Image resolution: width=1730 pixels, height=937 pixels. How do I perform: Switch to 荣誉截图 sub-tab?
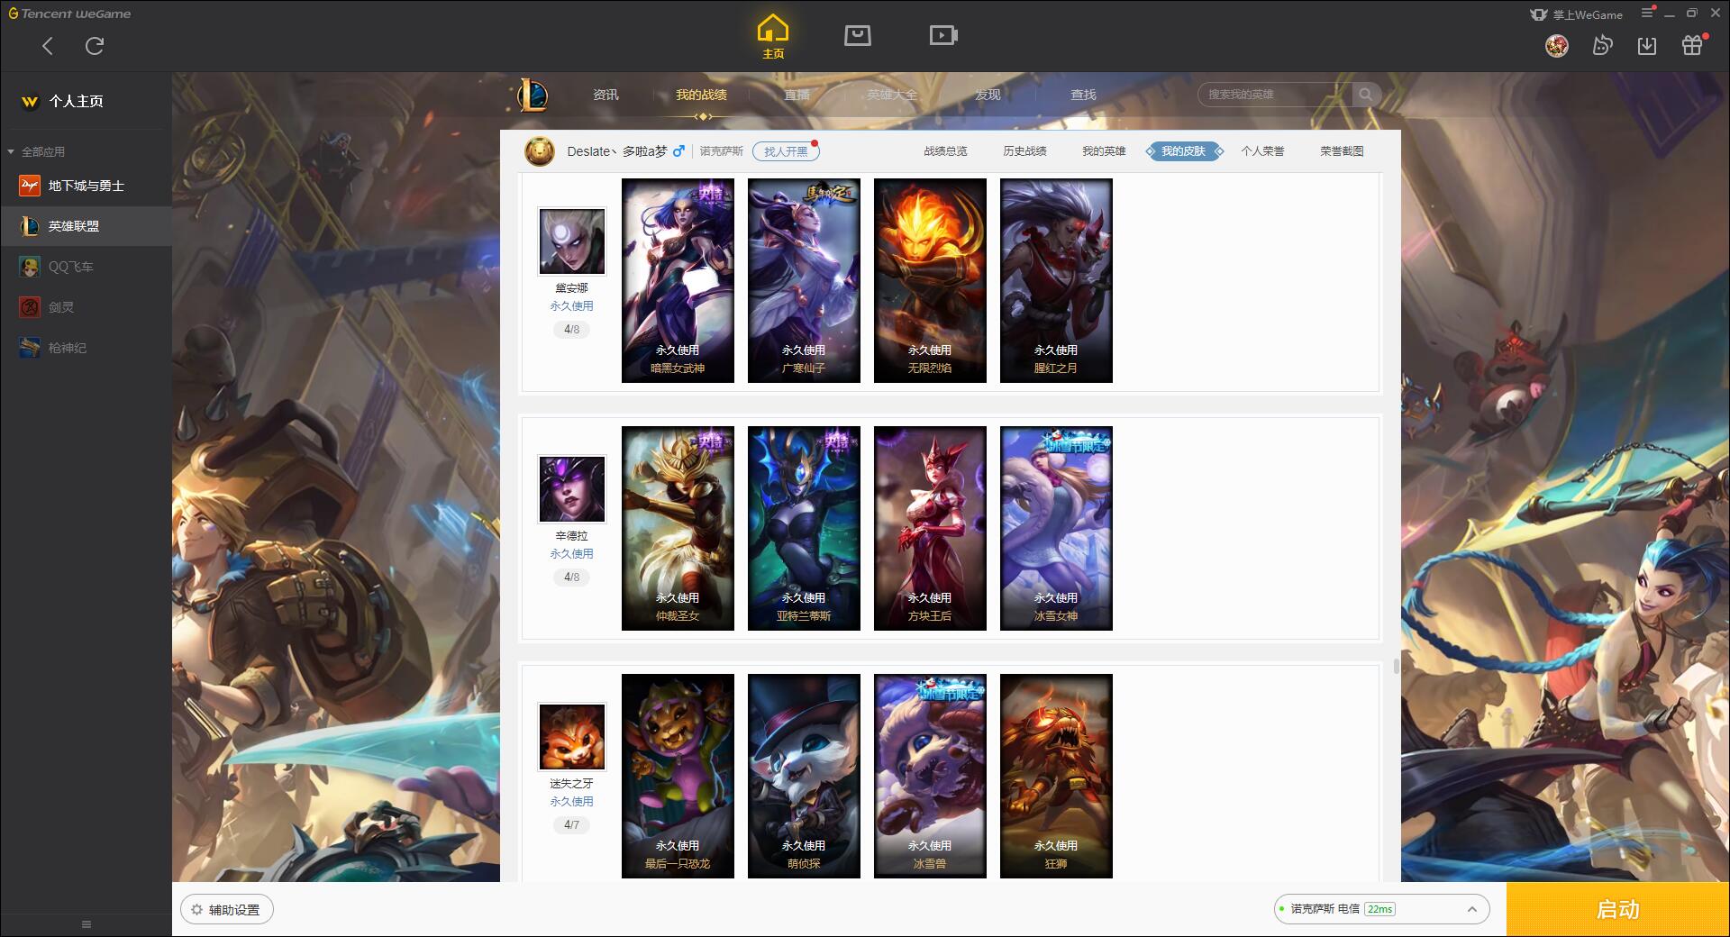point(1342,151)
